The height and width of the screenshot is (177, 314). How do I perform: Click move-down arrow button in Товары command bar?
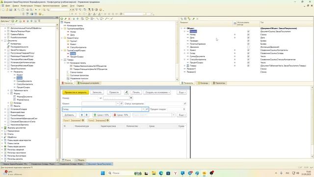point(87,115)
